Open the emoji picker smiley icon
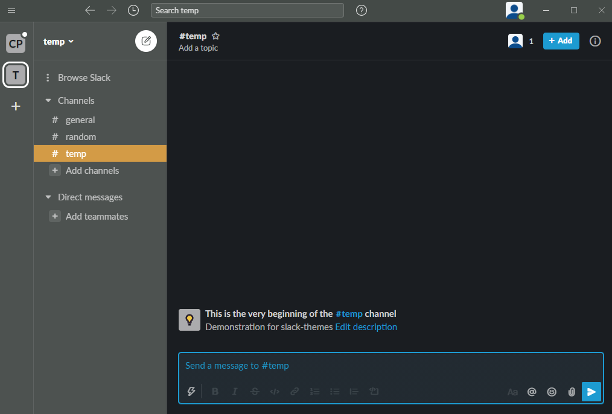 552,392
